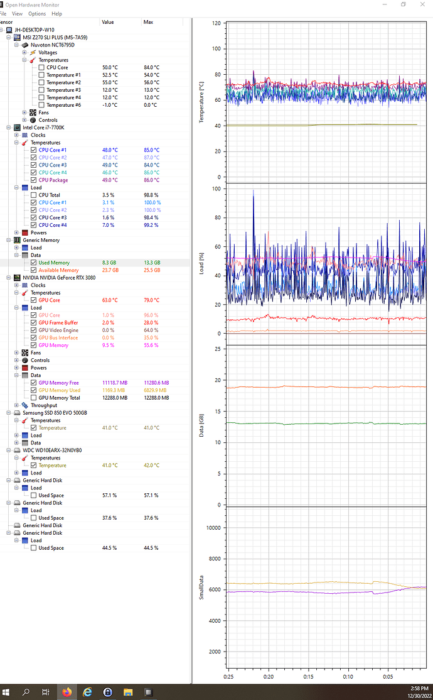Click the fan icon under GeForce RTX 3080
433x700 pixels.
tap(25, 353)
